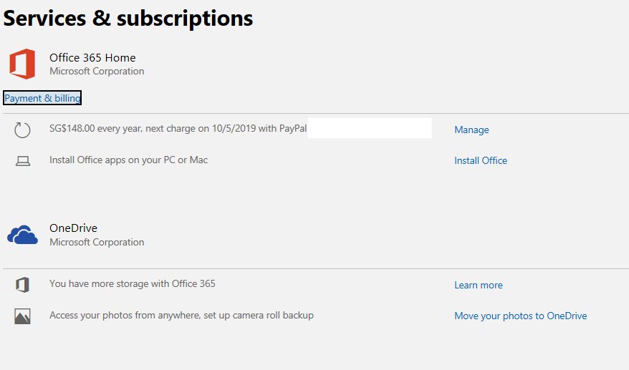Screen dimensions: 629x370
Task: Open Learn more about OneDrive storage
Action: tap(478, 285)
